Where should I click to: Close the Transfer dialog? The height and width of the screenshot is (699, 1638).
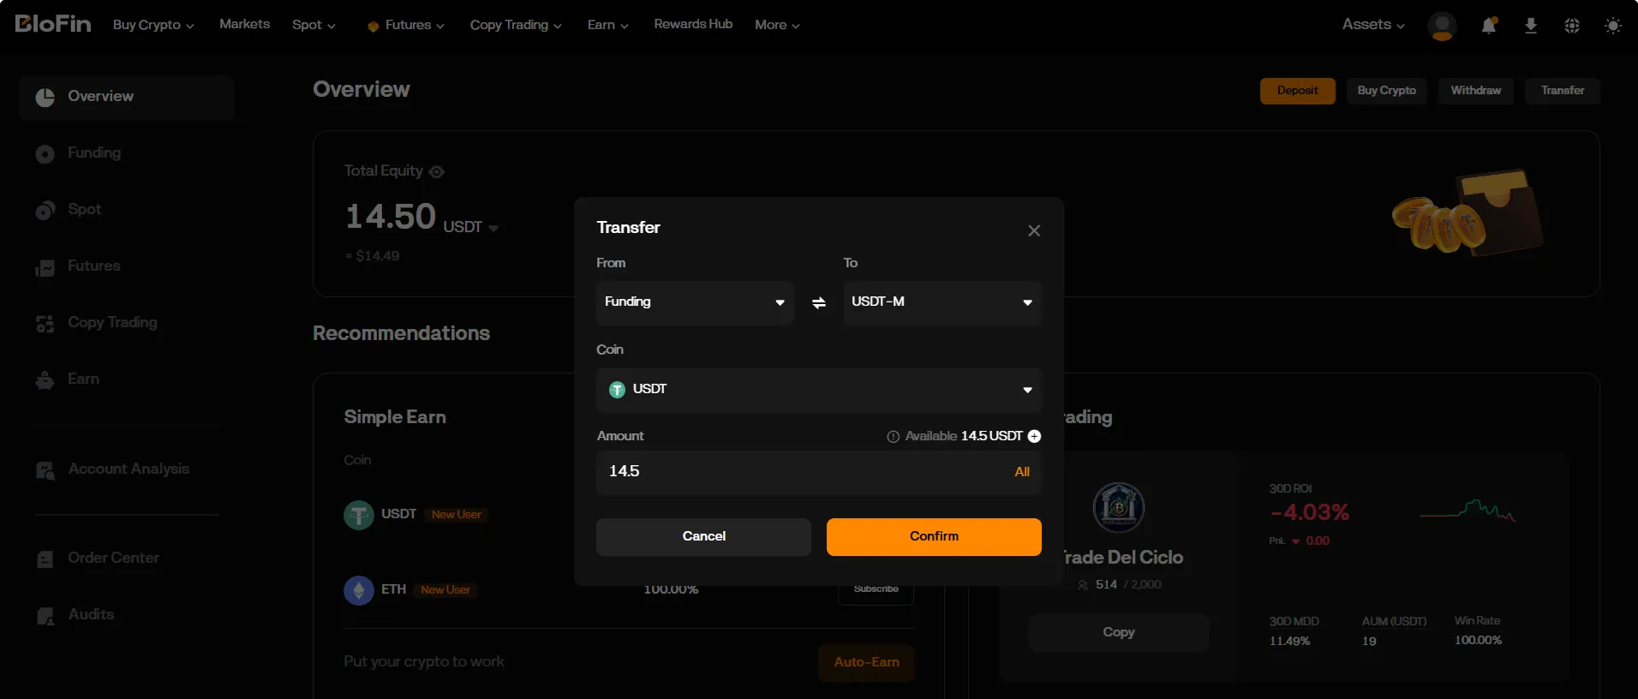[x=1034, y=230]
